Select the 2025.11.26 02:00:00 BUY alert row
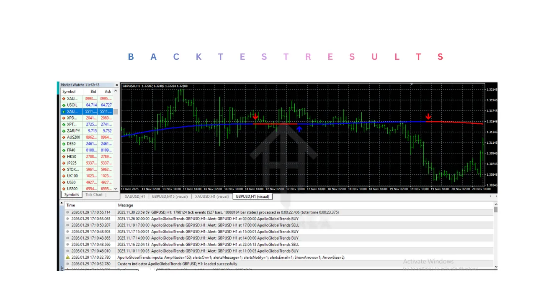The height and width of the screenshot is (301, 536). [279, 219]
